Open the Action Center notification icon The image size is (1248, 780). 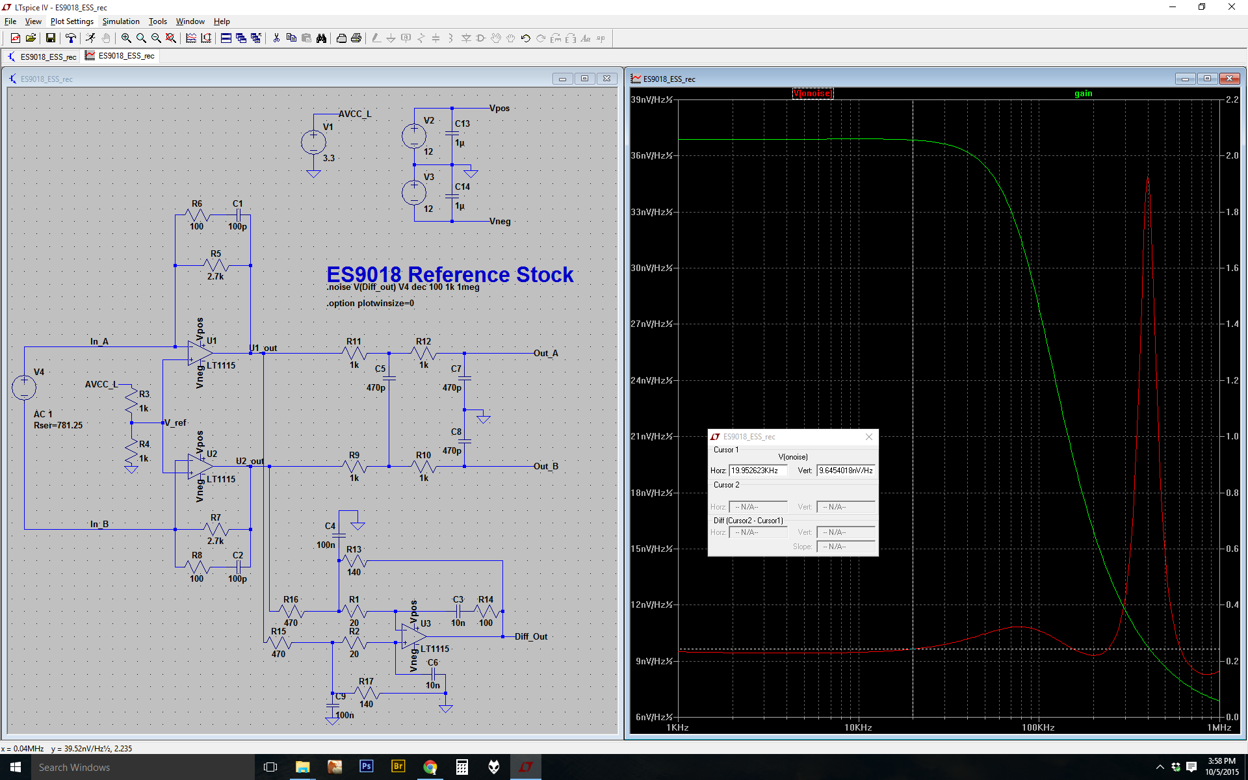coord(1191,767)
